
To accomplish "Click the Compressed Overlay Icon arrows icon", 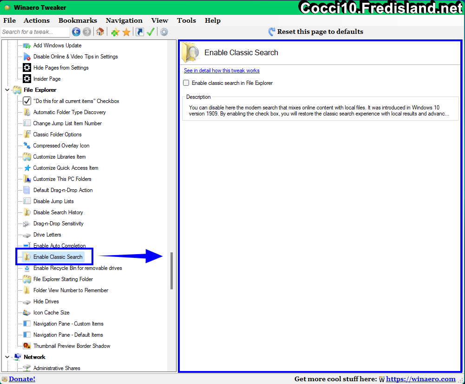I will click(x=27, y=146).
